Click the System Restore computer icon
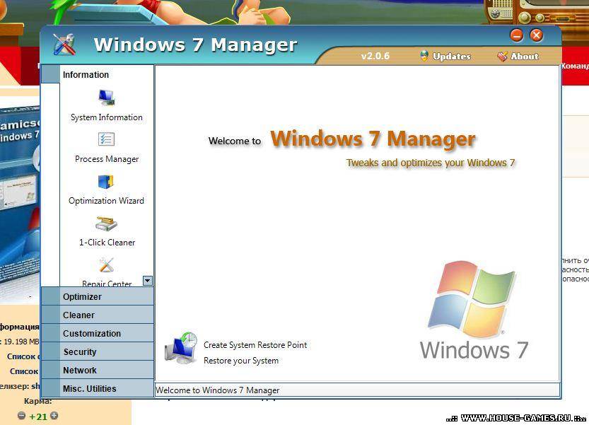The image size is (589, 425). [182, 348]
